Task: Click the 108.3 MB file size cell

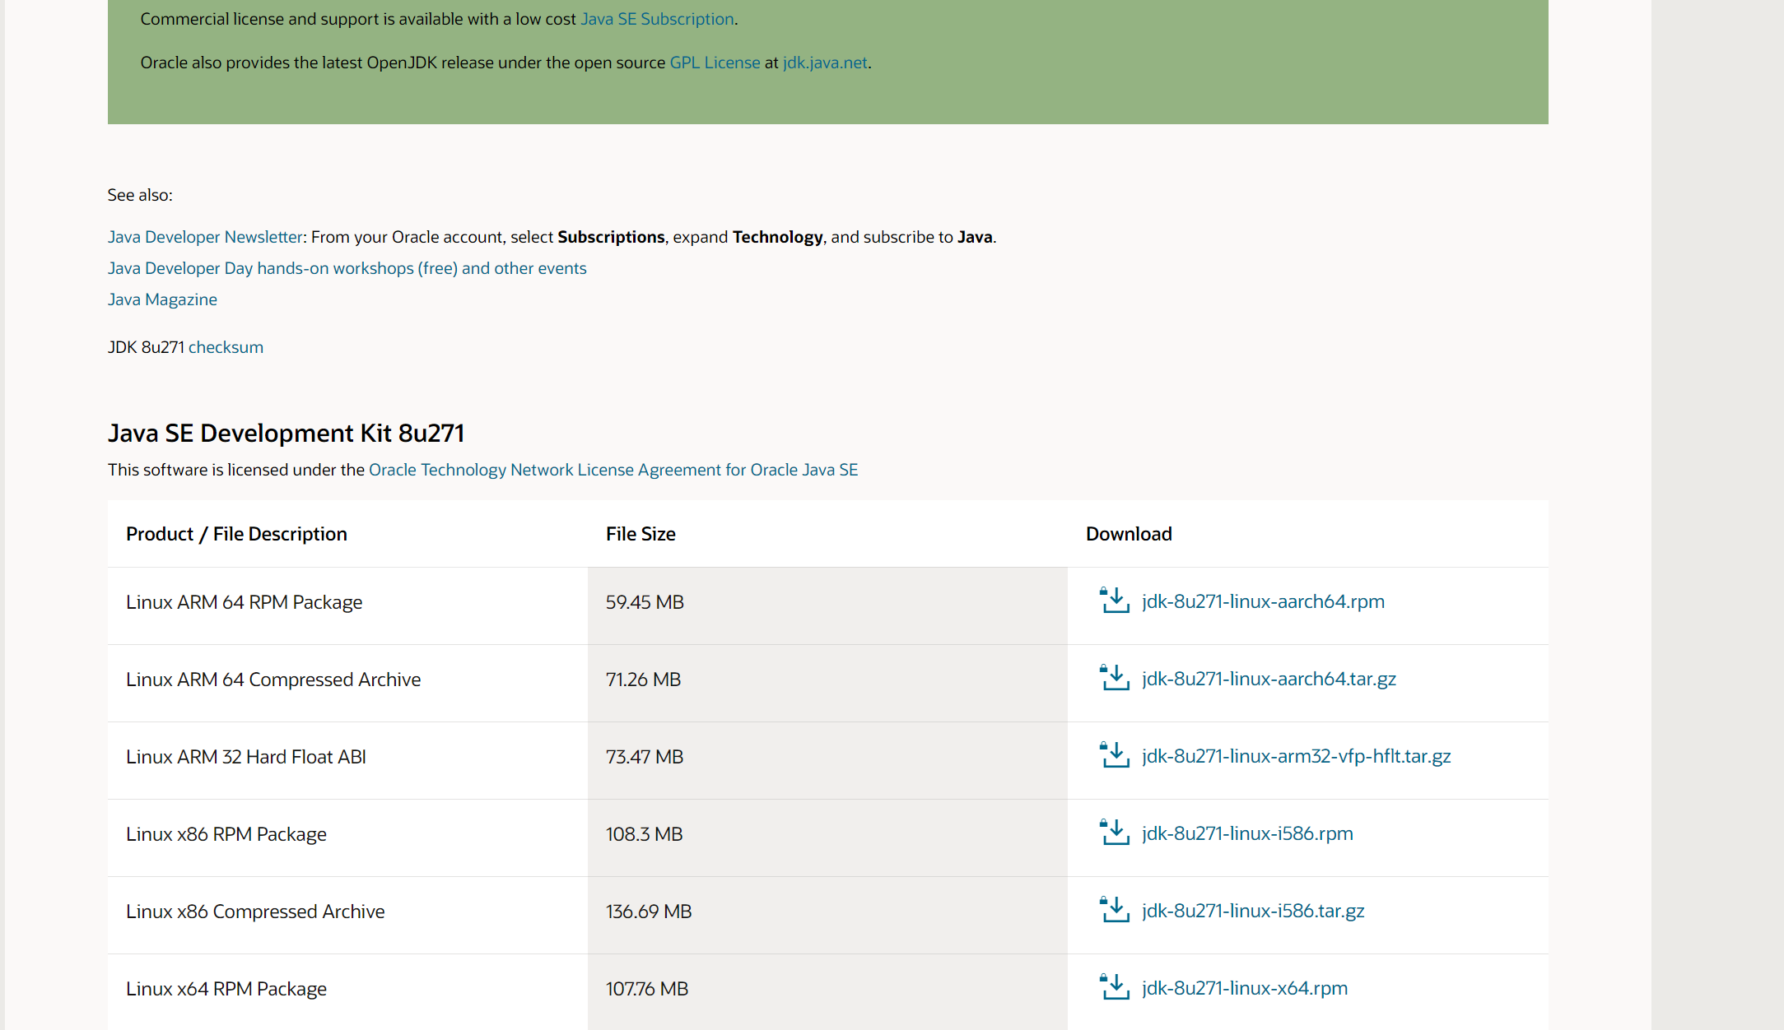Action: tap(827, 837)
